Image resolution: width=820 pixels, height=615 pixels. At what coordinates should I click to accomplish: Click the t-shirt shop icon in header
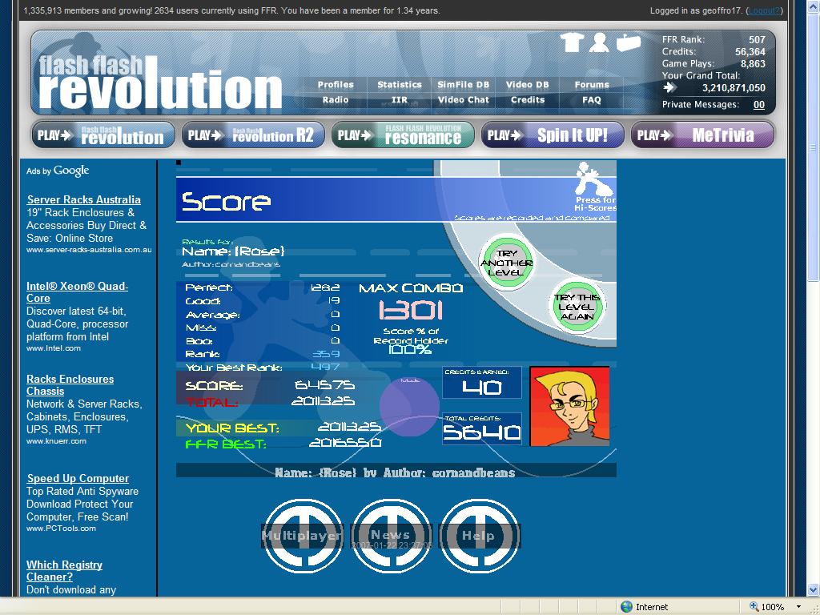click(x=572, y=42)
